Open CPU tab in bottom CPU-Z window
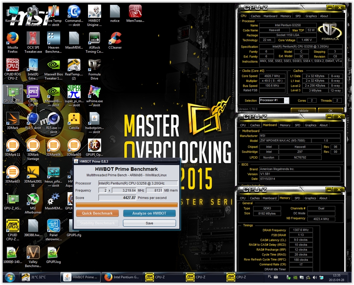Viewport: 354px width, 285px height. click(x=243, y=198)
